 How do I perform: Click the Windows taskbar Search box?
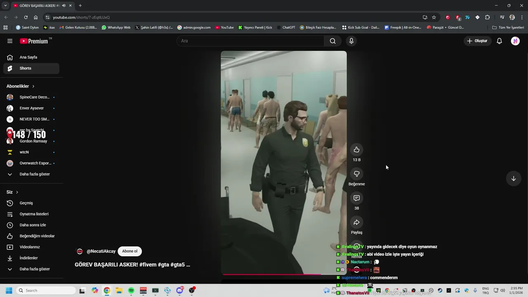coord(46,290)
